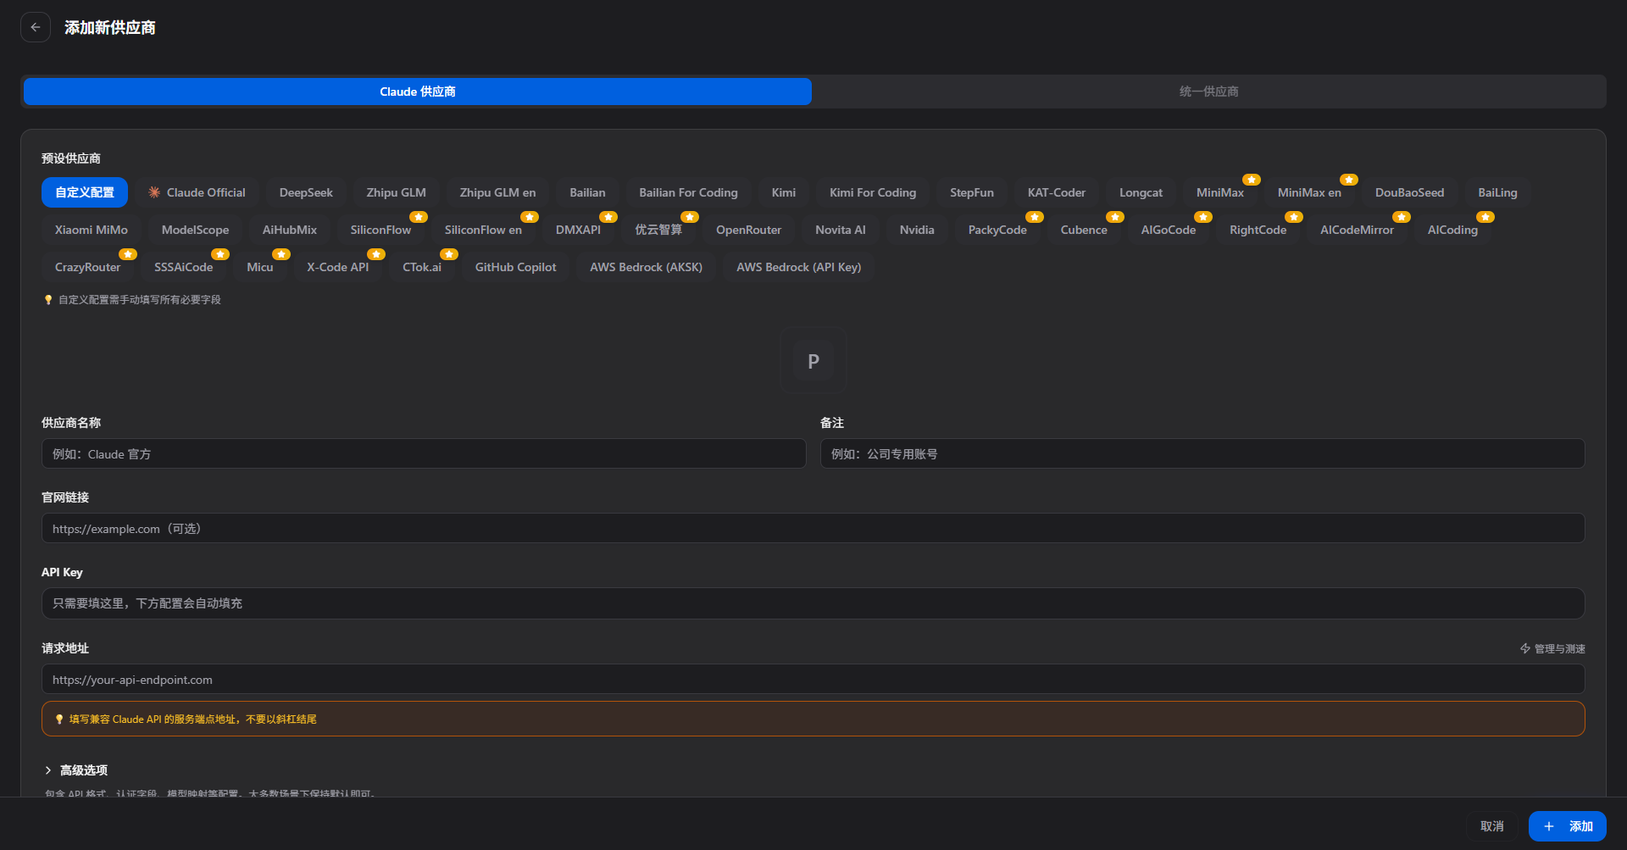Choose the 自定义配置 preset
Screen dimensions: 1627x850
click(85, 192)
